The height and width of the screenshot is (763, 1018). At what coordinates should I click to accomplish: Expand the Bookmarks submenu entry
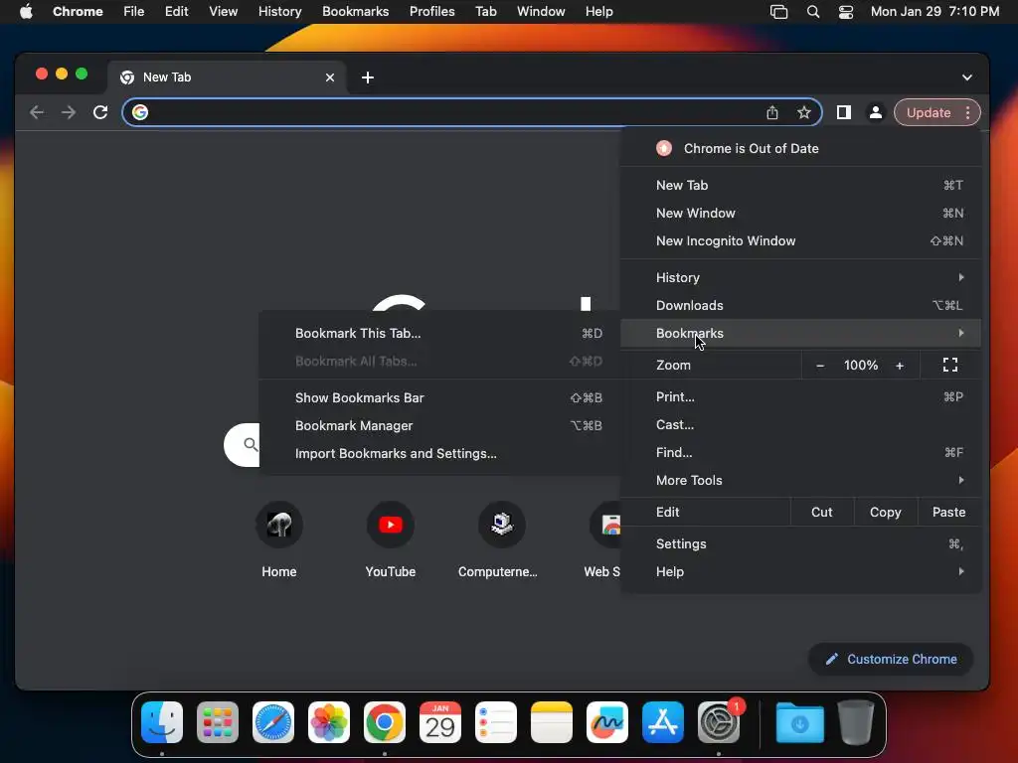[x=801, y=334]
